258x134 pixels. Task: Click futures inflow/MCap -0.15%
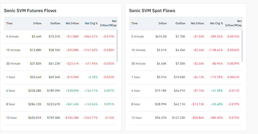(x=109, y=118)
